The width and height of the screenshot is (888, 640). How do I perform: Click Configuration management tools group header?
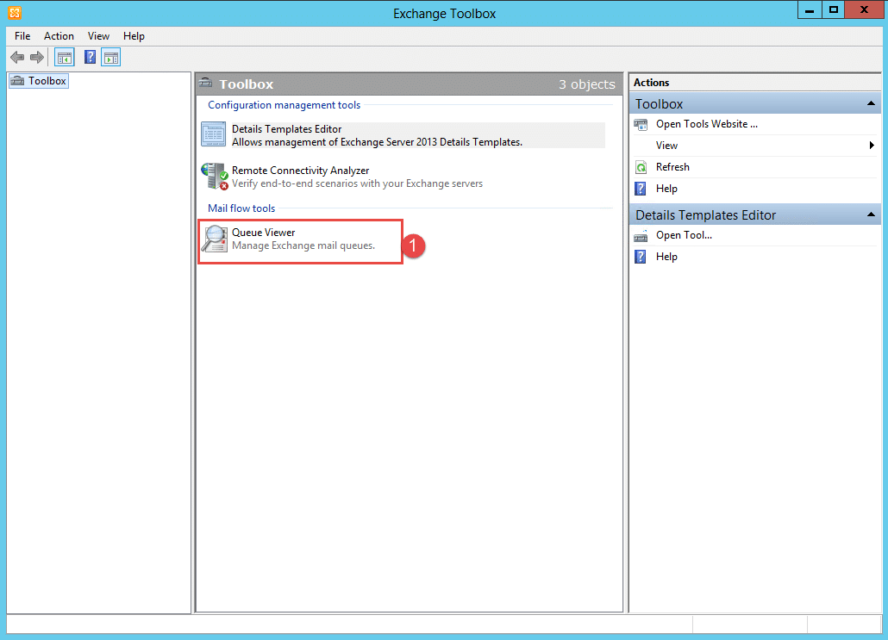(x=284, y=105)
